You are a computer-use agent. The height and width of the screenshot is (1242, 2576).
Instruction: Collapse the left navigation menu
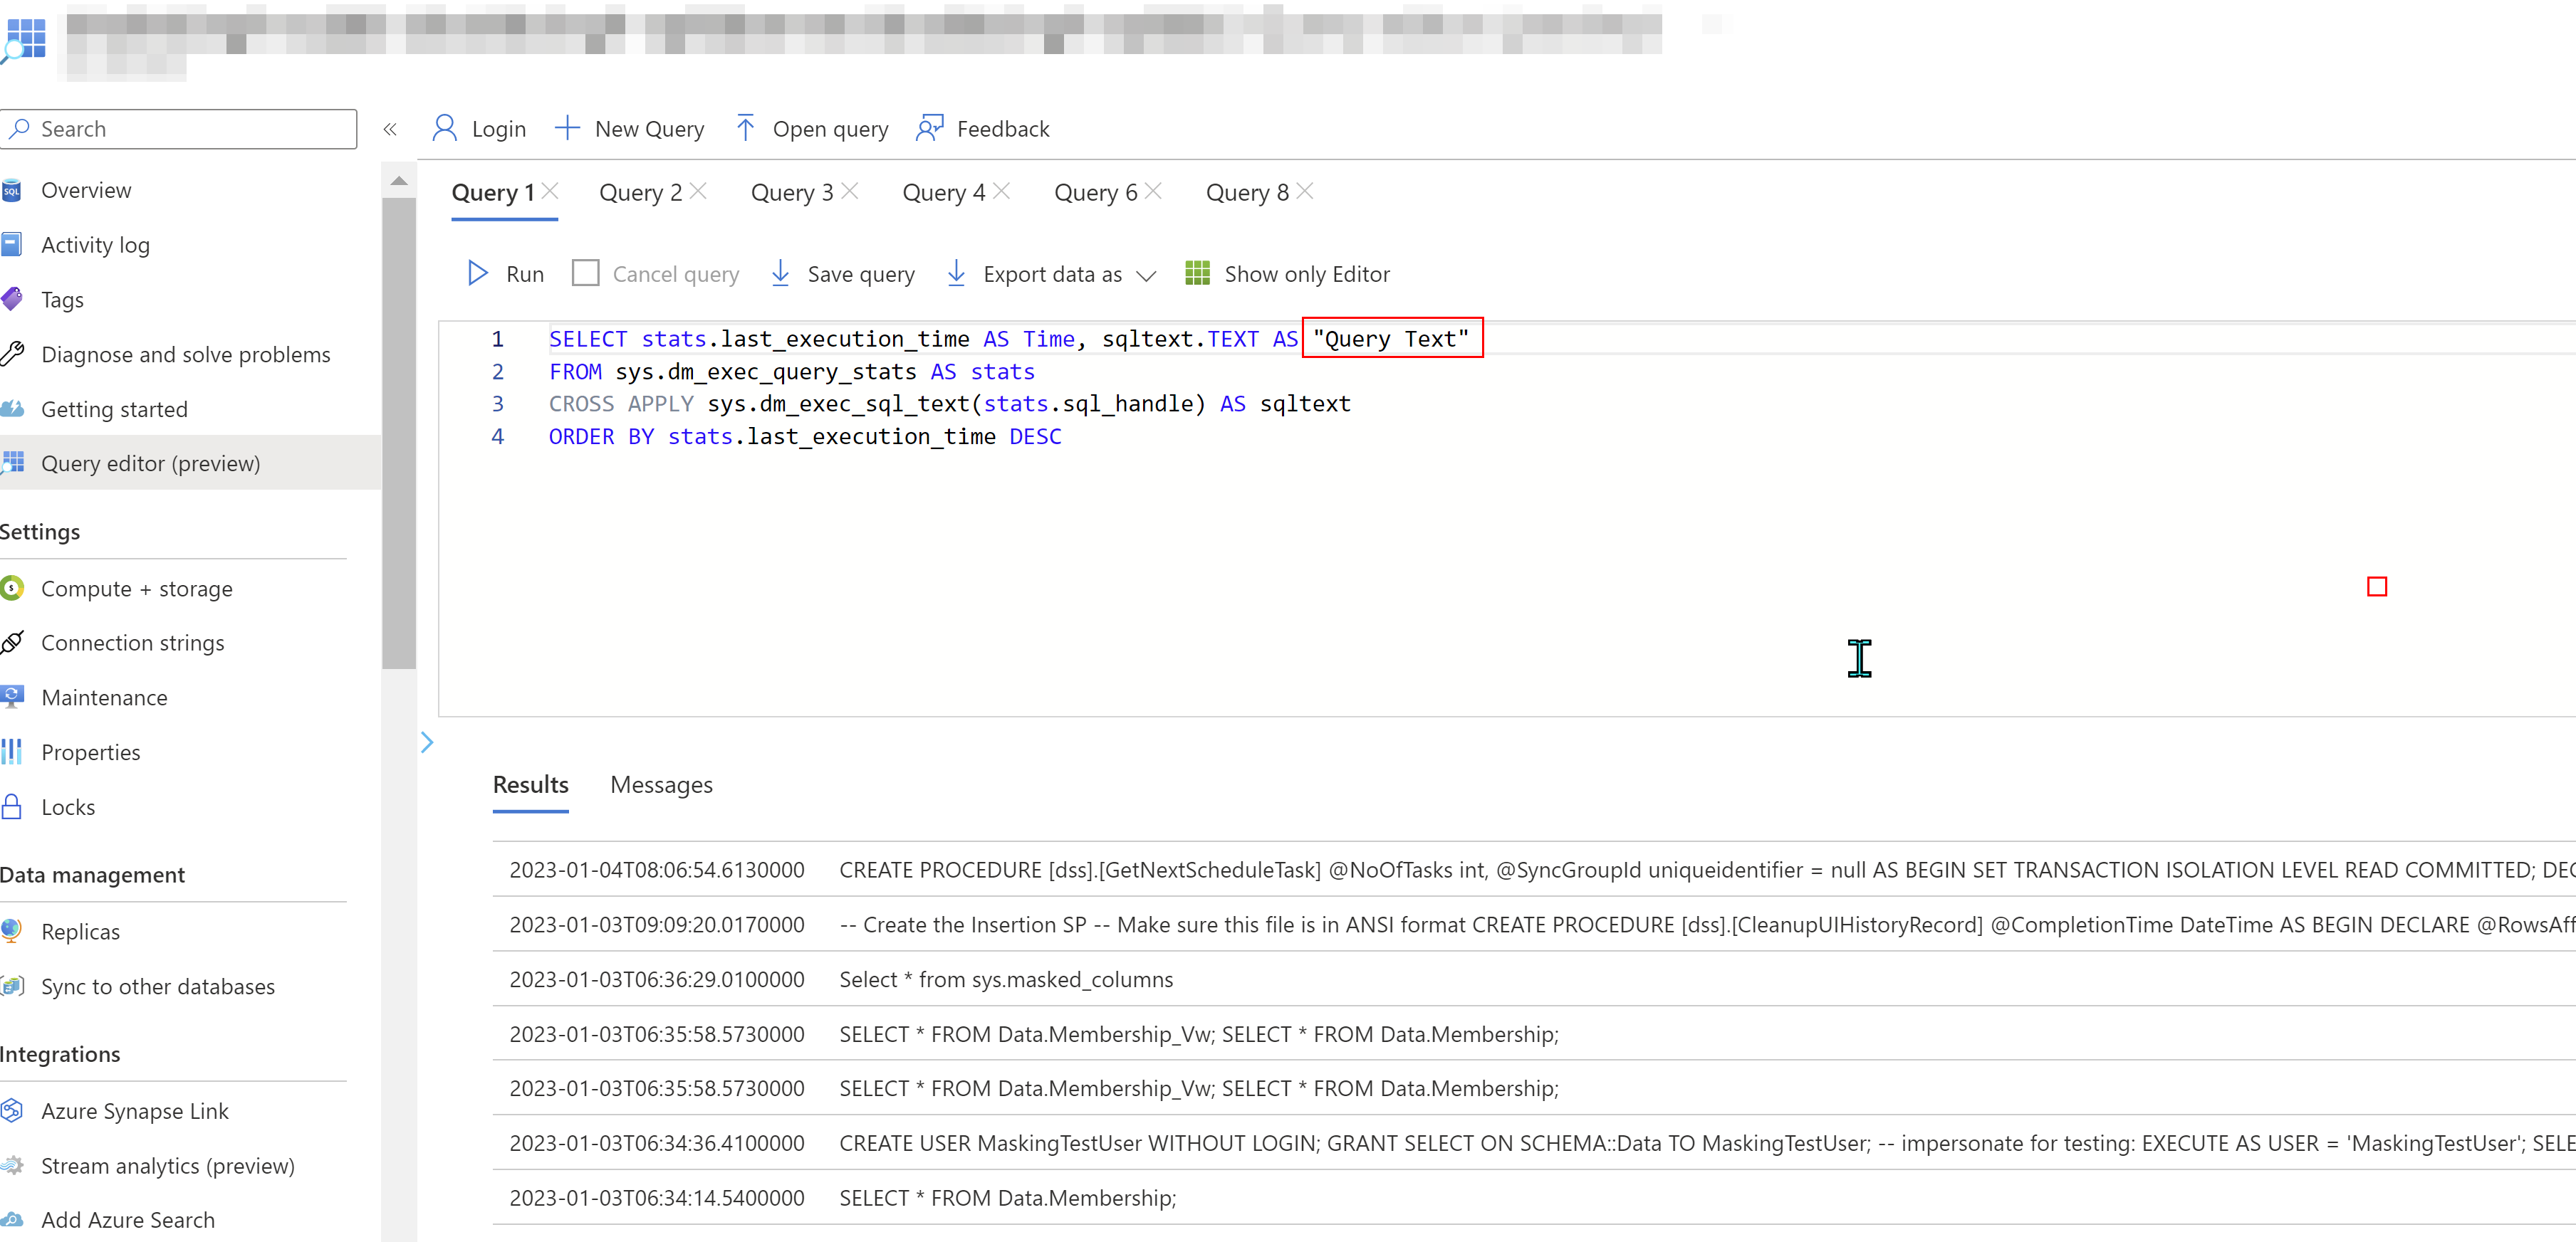click(x=390, y=129)
